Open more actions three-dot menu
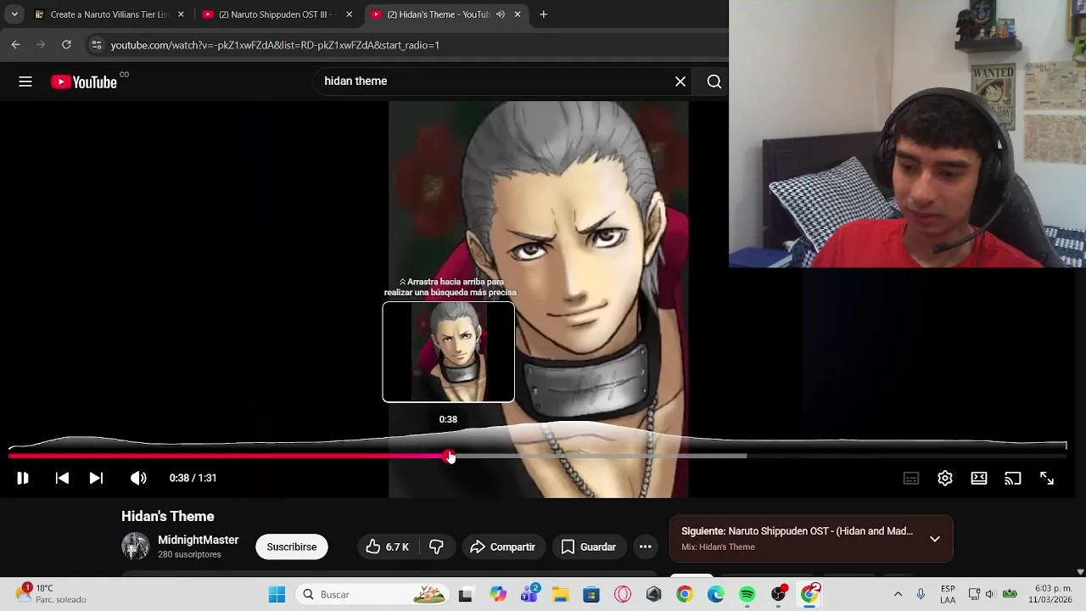Viewport: 1086px width, 611px height. coord(645,547)
